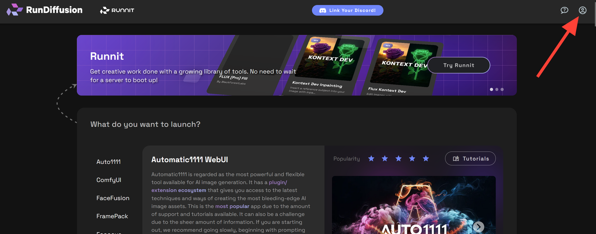Click the Try Runnit button
The image size is (596, 234).
[459, 65]
